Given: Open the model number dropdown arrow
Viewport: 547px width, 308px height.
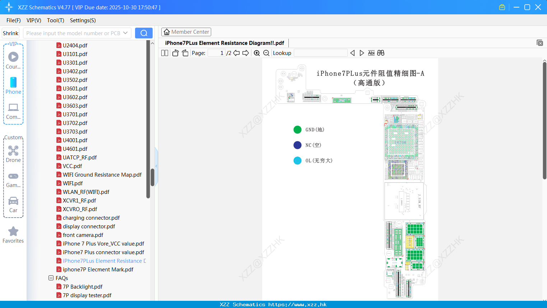Looking at the screenshot, I should click(x=125, y=33).
